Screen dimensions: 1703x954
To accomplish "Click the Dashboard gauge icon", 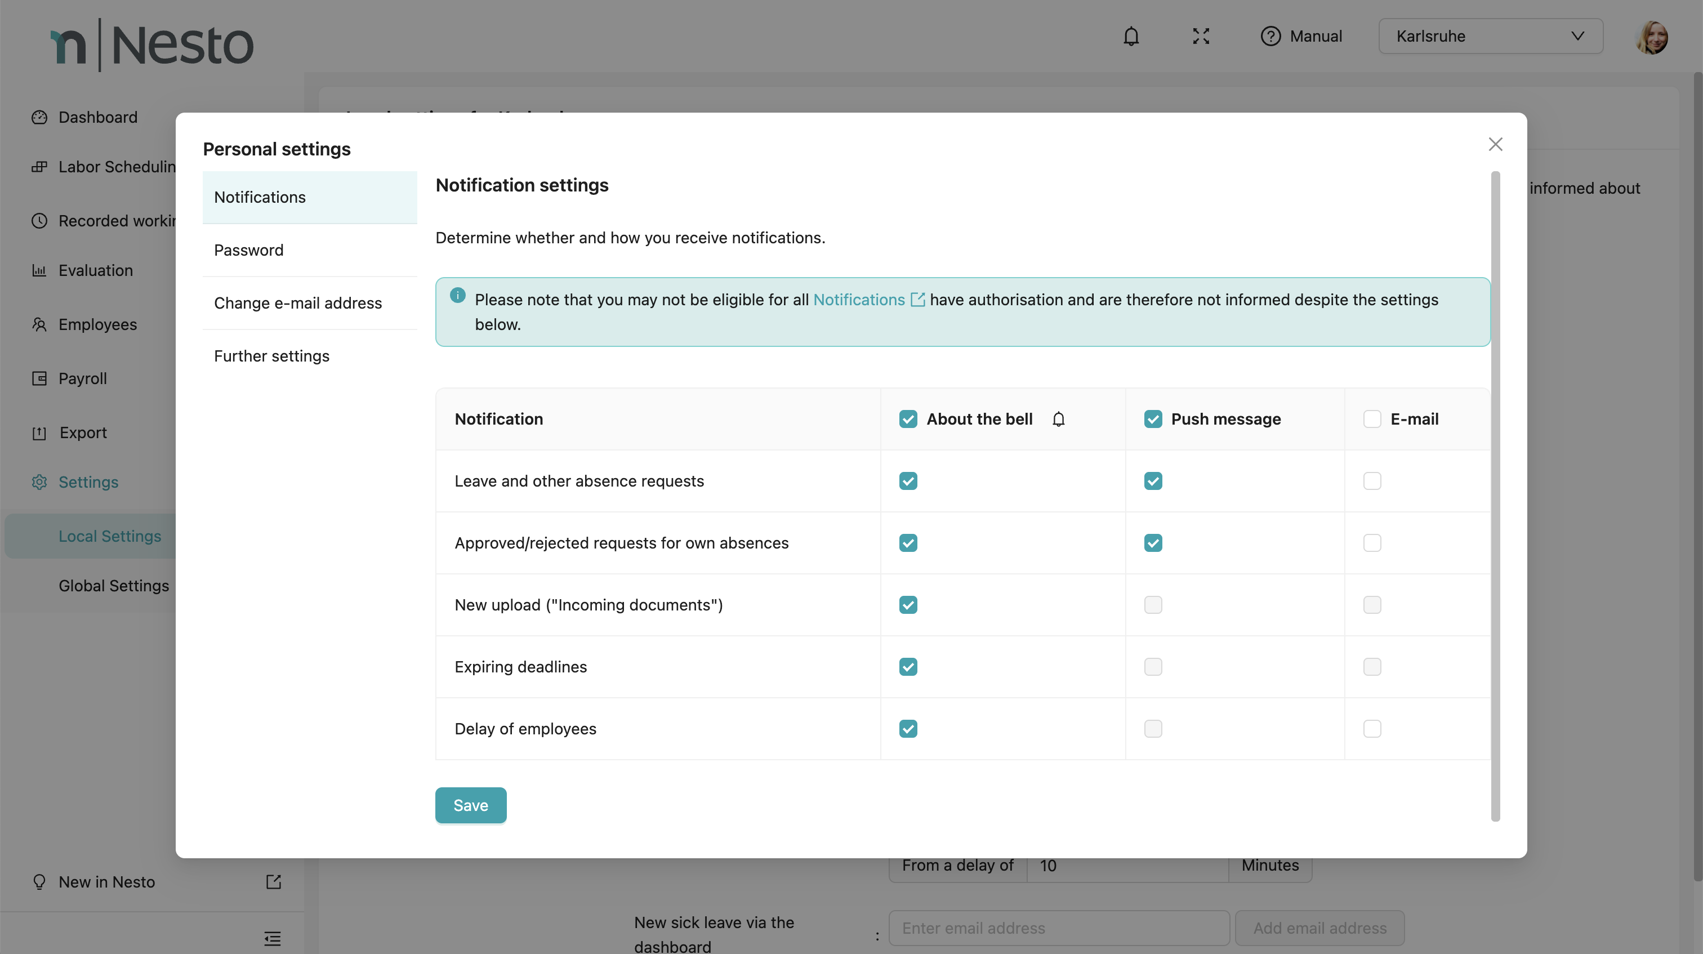I will [x=39, y=117].
